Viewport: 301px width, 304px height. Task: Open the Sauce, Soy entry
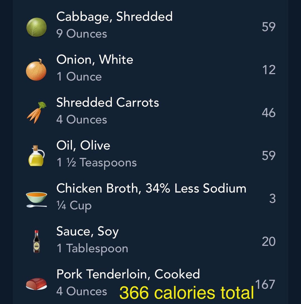click(87, 231)
